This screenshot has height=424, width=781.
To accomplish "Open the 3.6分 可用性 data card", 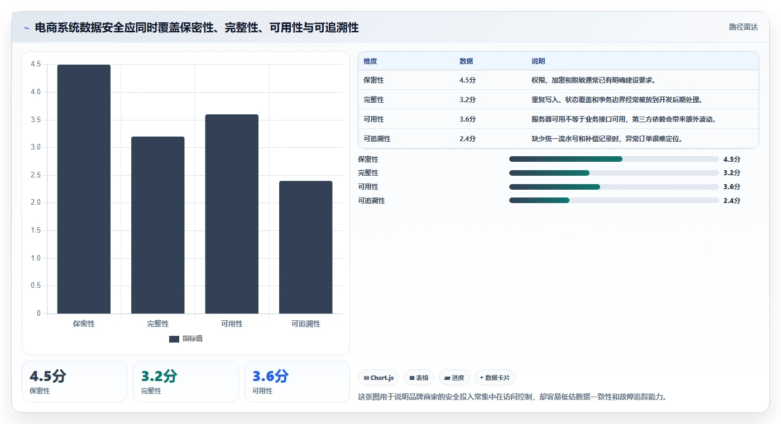I will click(x=297, y=382).
